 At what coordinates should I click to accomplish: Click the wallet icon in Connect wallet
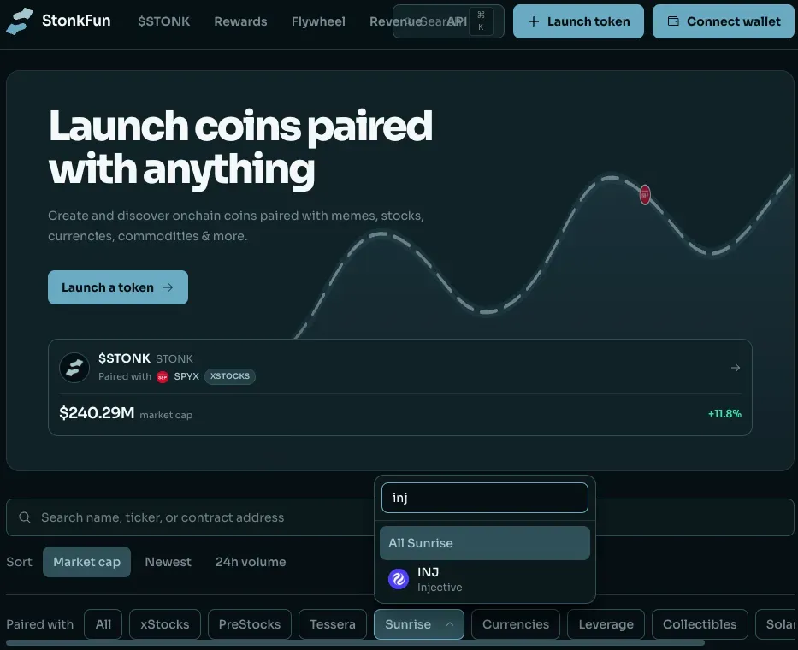tap(673, 21)
